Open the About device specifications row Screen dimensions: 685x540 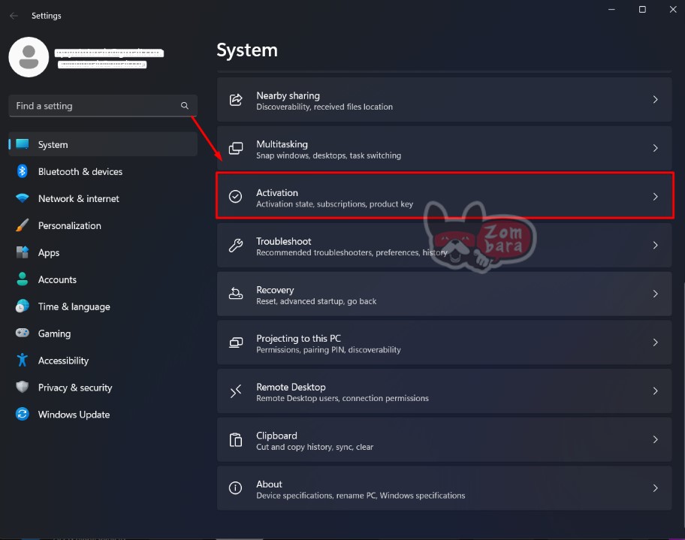445,488
